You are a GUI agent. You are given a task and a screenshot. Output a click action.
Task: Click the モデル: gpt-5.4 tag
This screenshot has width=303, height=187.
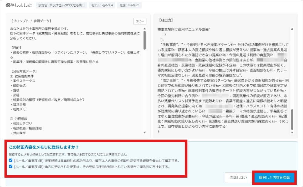(102, 5)
